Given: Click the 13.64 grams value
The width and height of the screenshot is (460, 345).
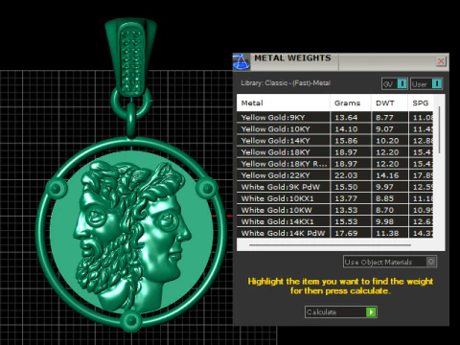Looking at the screenshot, I should 346,118.
